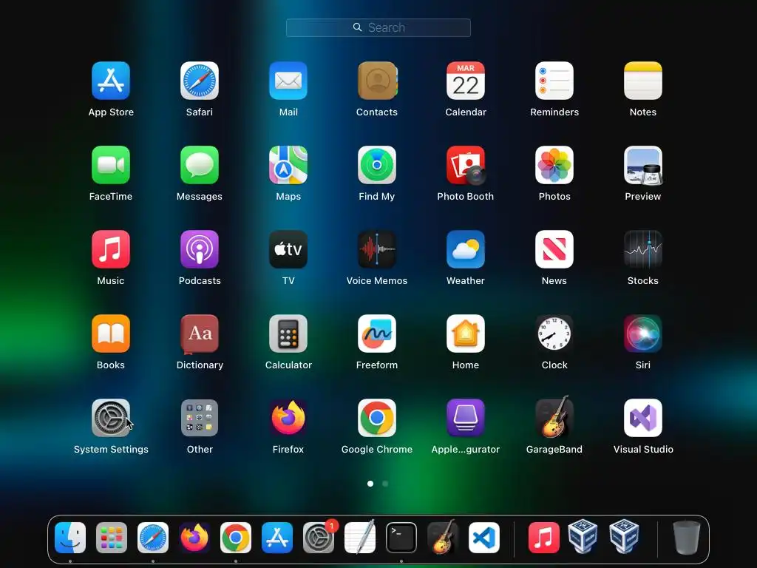Launch GarageBand from the Dock
This screenshot has height=568, width=757.
[443, 537]
